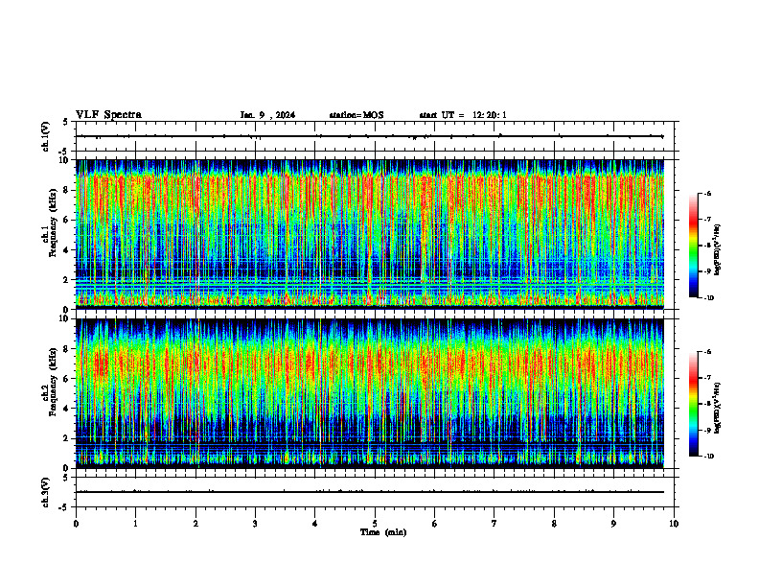The height and width of the screenshot is (587, 759).
Task: Click the ch.1 color bar unit label
Action: click(718, 250)
